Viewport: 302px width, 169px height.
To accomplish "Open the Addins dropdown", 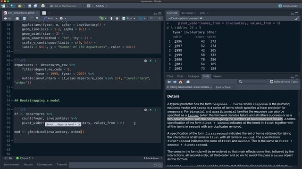I will [101, 6].
